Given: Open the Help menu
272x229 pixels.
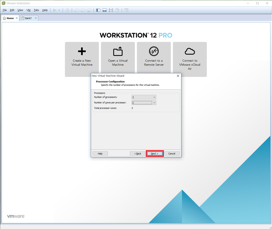Looking at the screenshot, I should tap(45, 10).
